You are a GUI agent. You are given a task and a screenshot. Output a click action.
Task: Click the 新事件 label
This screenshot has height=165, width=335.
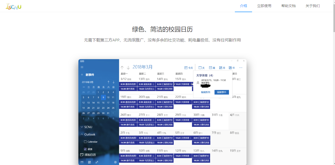(90, 75)
